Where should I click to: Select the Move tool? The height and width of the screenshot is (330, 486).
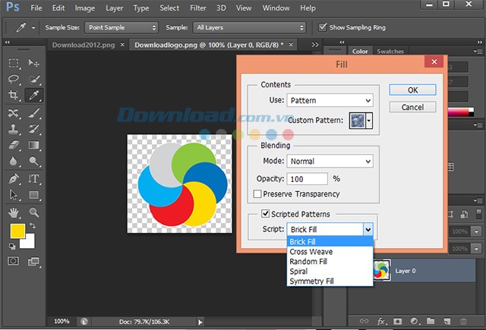34,63
